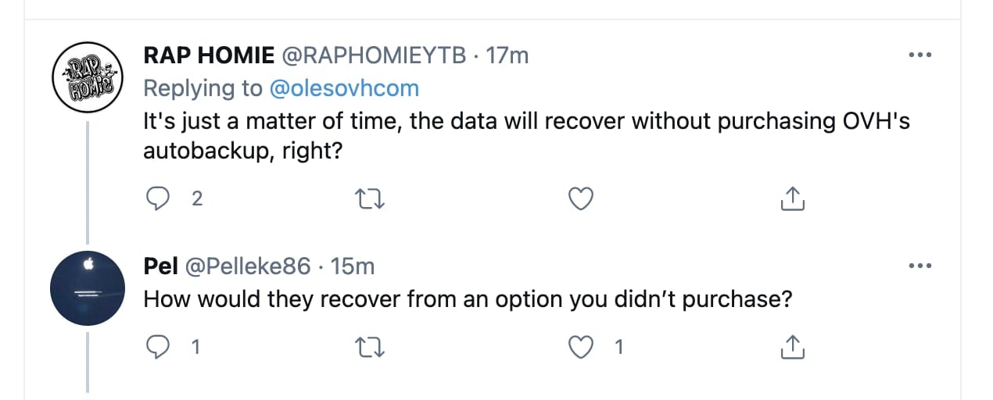Reply to Pel's tweet
The height and width of the screenshot is (400, 993).
click(x=159, y=347)
